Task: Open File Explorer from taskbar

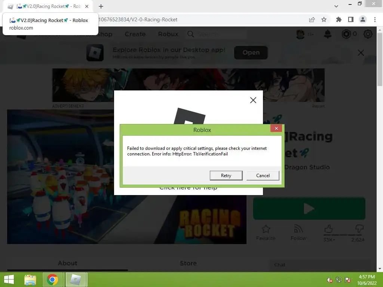Action: [x=30, y=280]
